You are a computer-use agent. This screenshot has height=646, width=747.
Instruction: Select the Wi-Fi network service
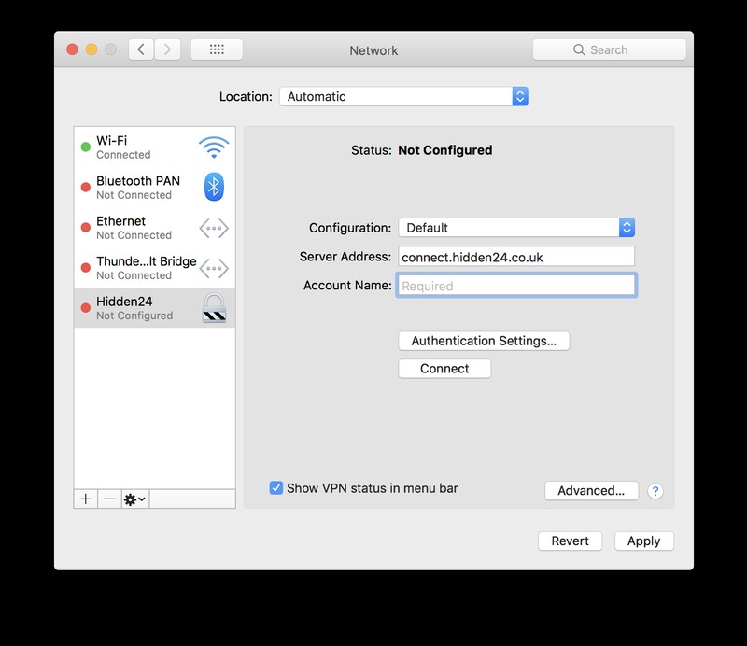[x=155, y=147]
